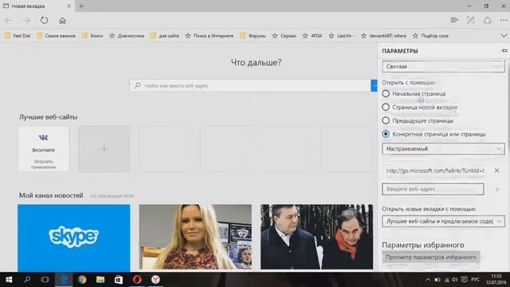The image size is (510, 287).
Task: Open the Самое важное favorites folder
Action: pyautogui.click(x=56, y=36)
